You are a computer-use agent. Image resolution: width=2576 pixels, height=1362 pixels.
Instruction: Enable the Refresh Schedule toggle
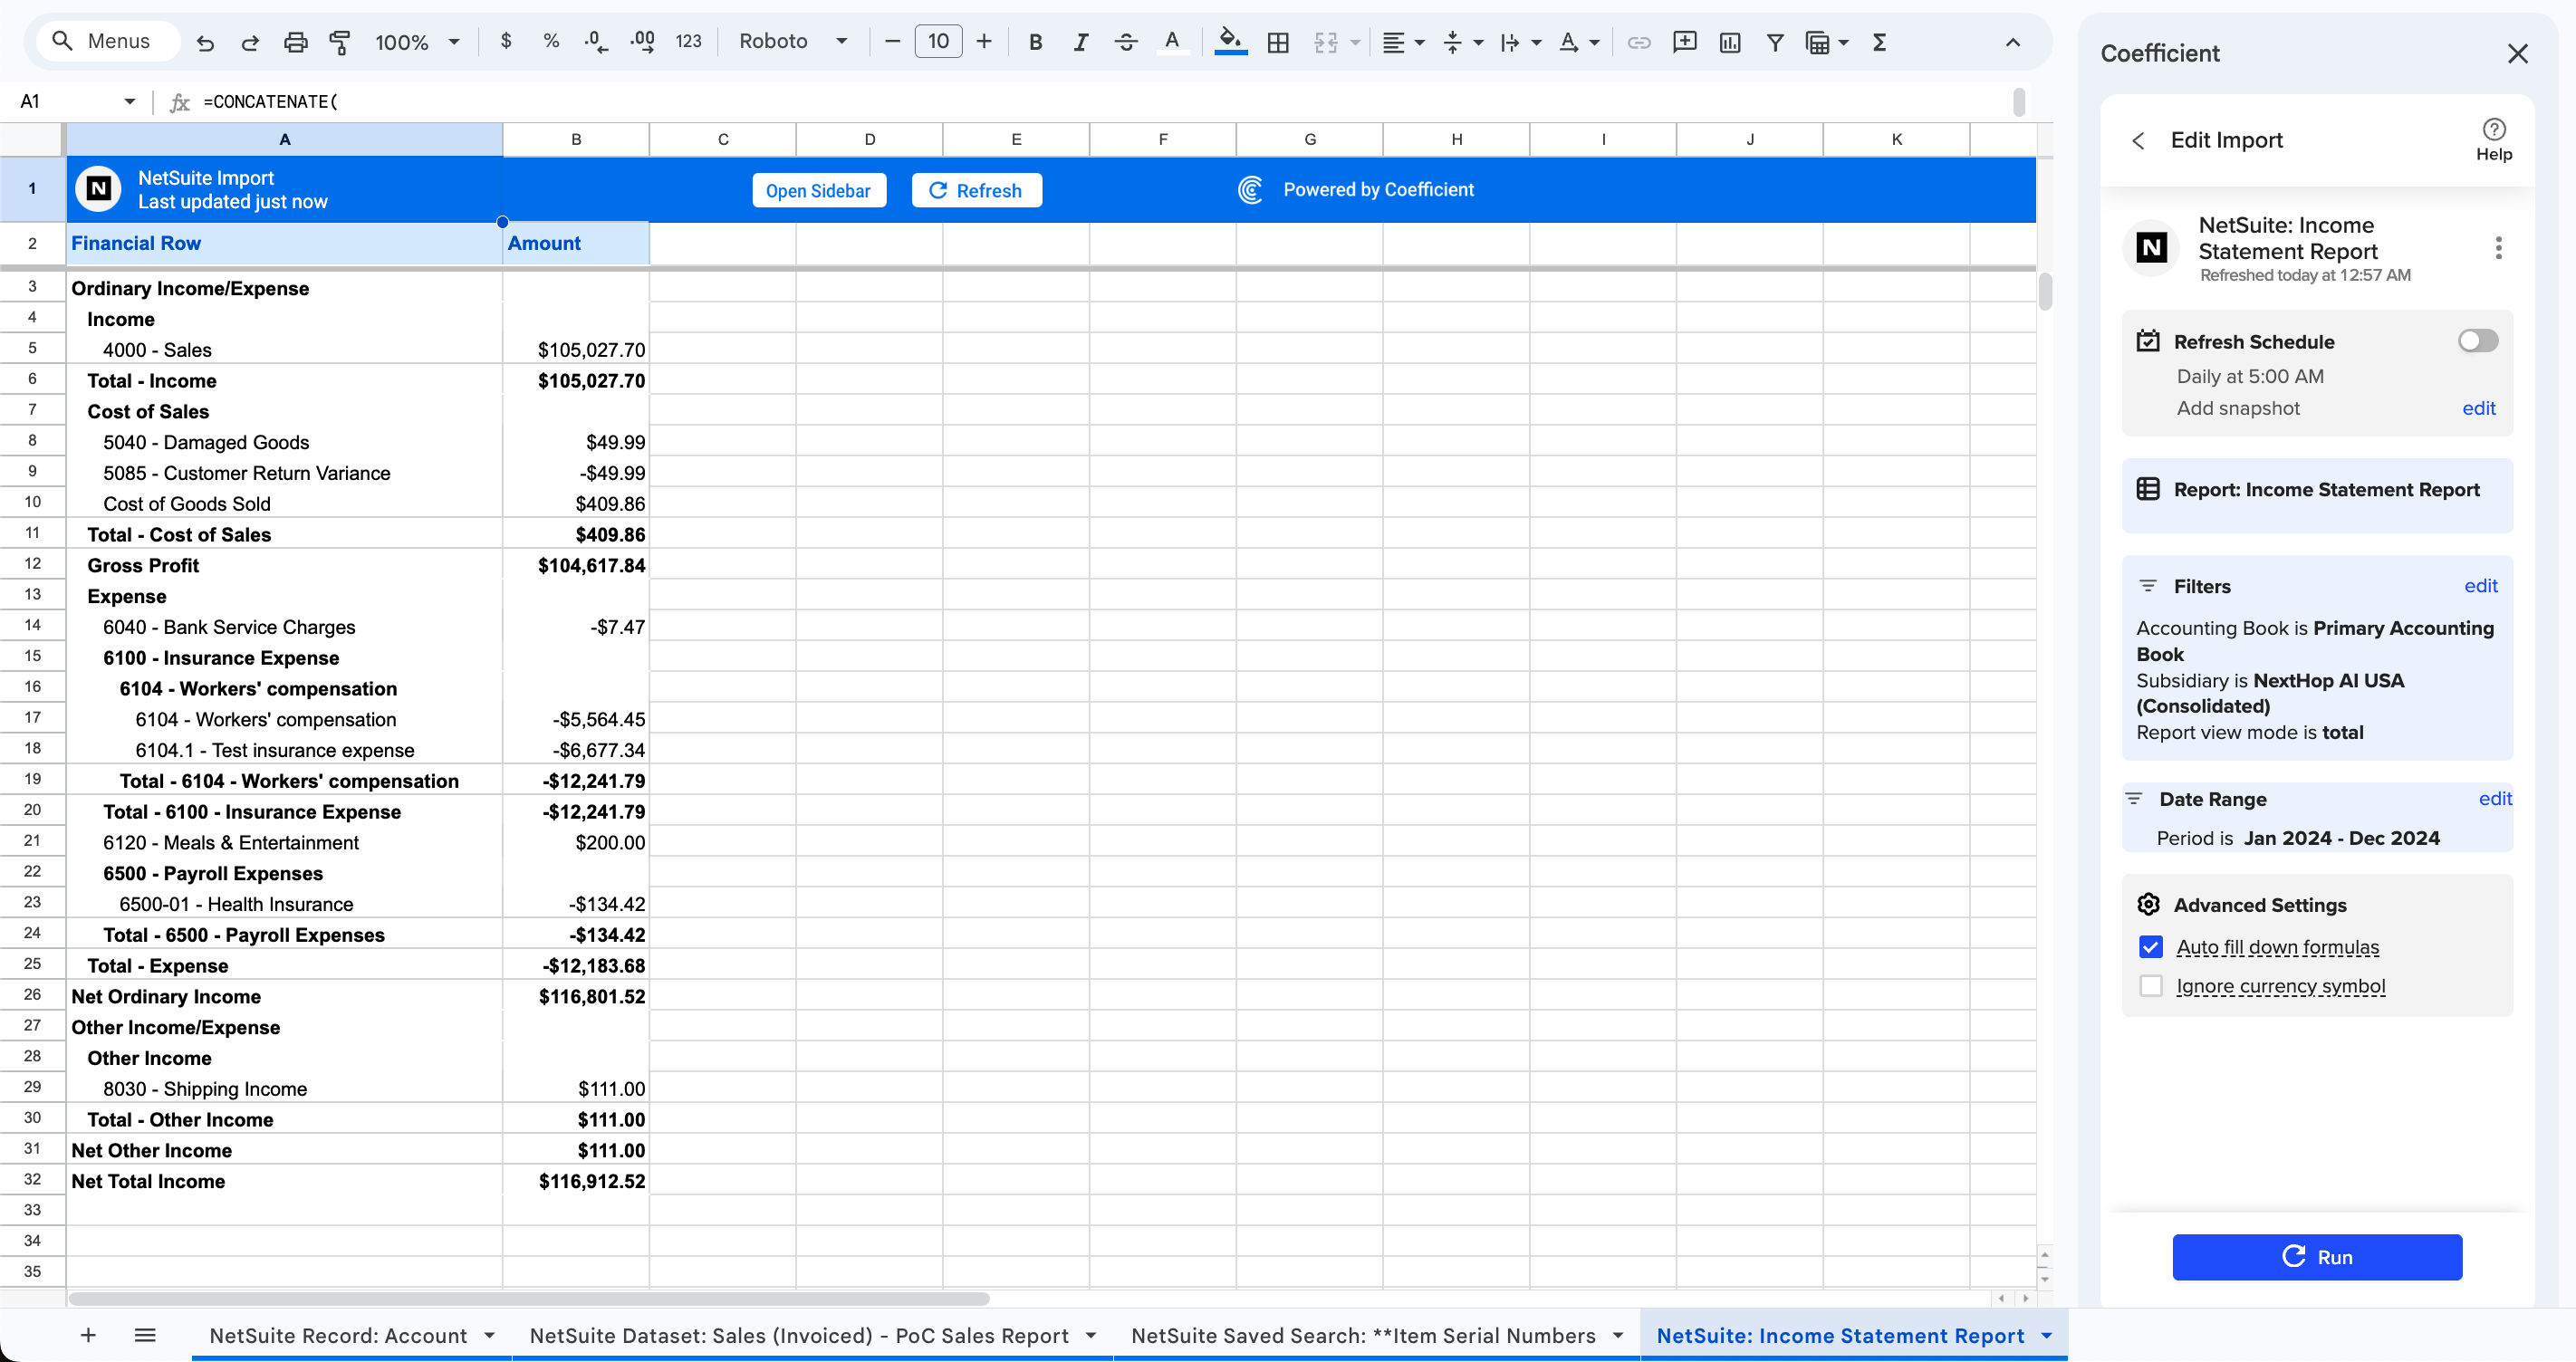(2476, 340)
